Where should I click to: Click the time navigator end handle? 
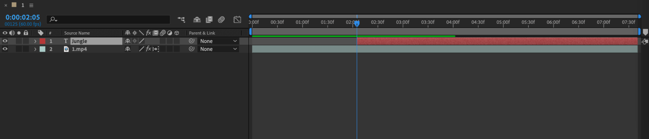tap(639, 16)
